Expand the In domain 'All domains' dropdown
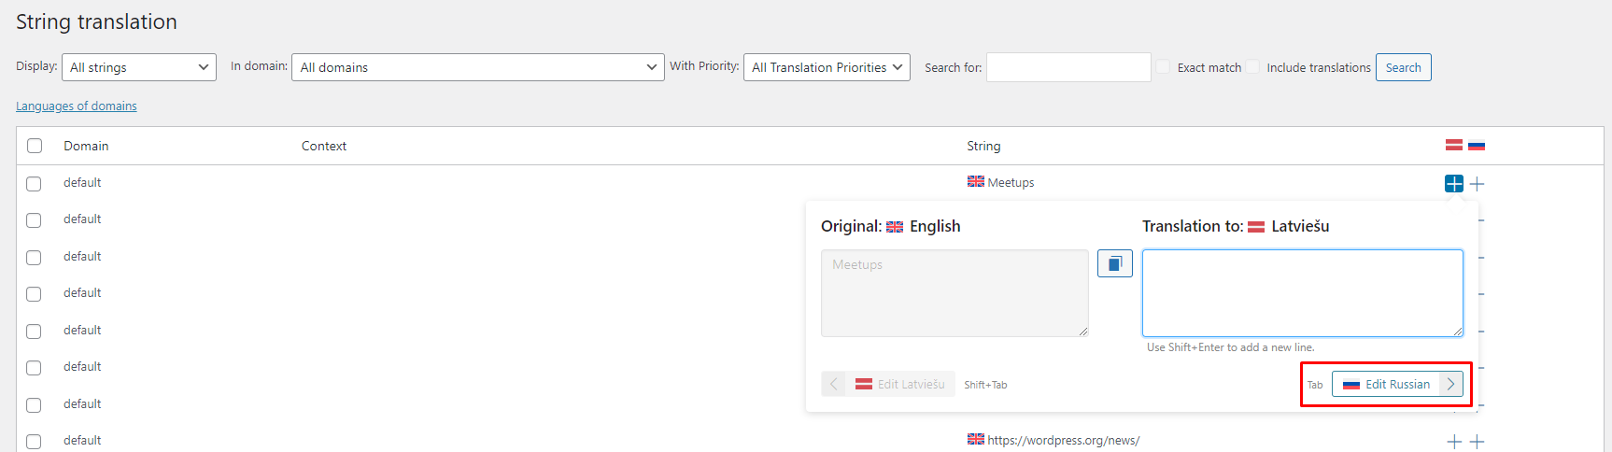This screenshot has height=452, width=1612. [477, 67]
